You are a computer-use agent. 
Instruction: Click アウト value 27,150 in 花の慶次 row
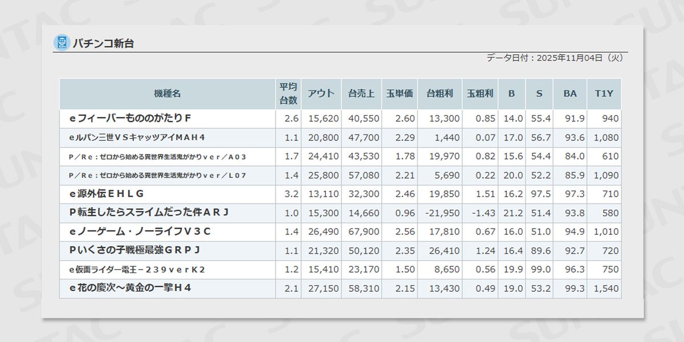324,288
